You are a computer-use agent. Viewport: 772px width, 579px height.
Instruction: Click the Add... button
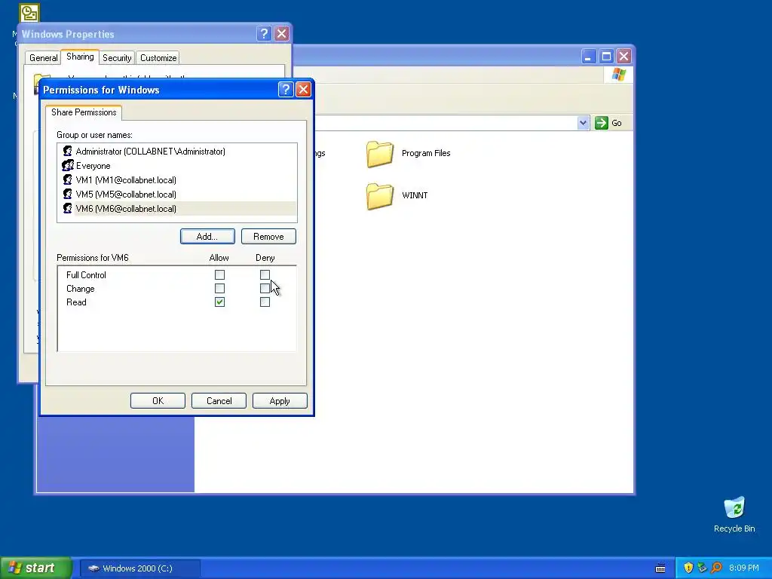point(207,236)
